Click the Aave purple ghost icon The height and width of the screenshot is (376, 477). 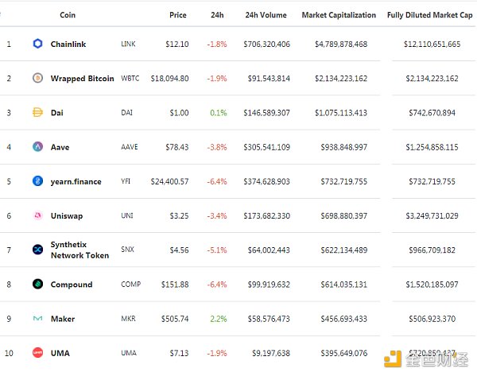coord(37,147)
